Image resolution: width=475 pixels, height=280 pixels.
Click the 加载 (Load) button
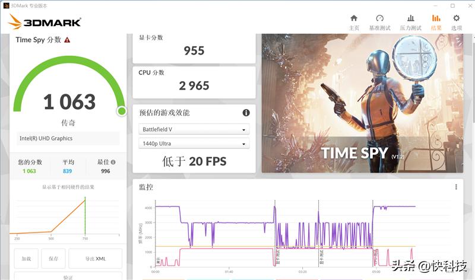pyautogui.click(x=26, y=259)
